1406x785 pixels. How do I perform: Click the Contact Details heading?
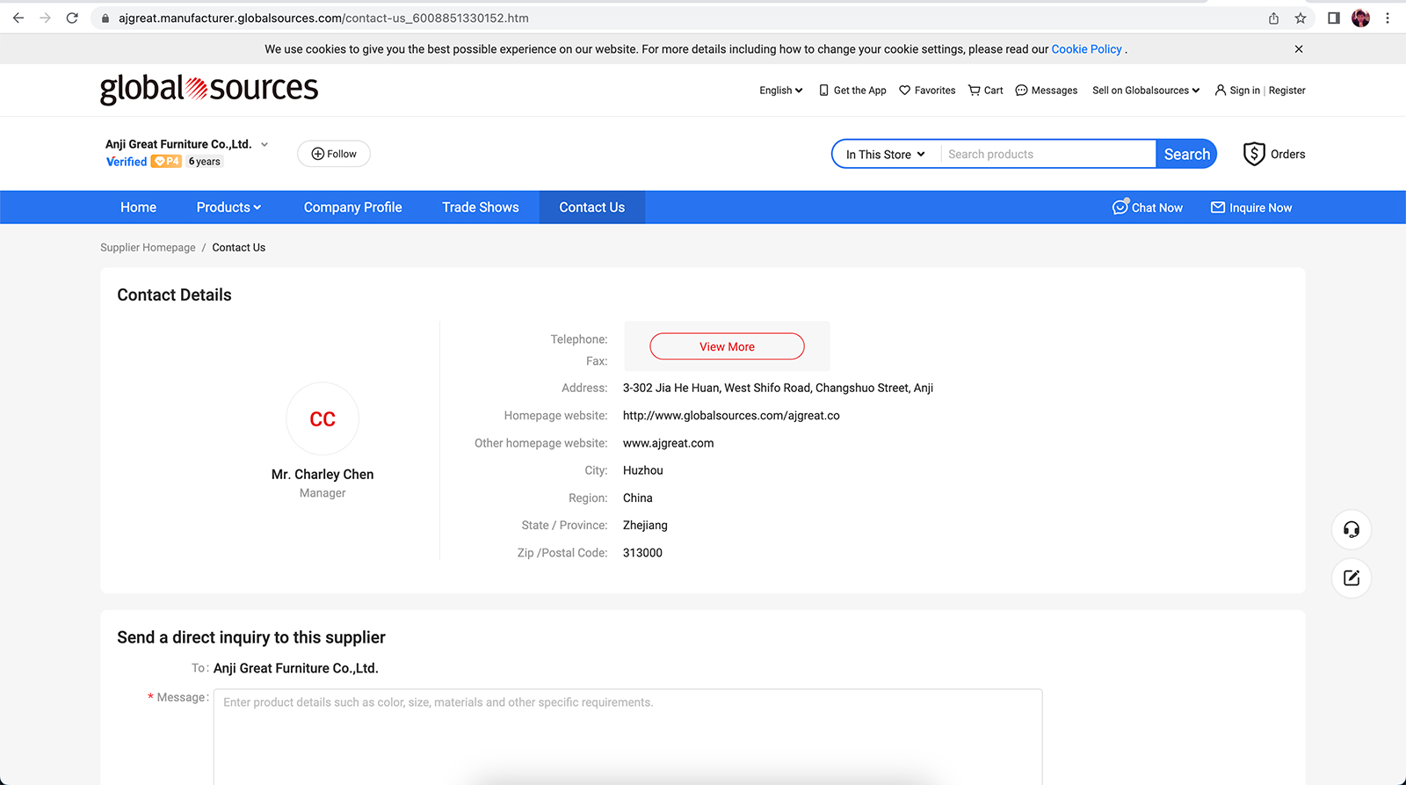[174, 295]
